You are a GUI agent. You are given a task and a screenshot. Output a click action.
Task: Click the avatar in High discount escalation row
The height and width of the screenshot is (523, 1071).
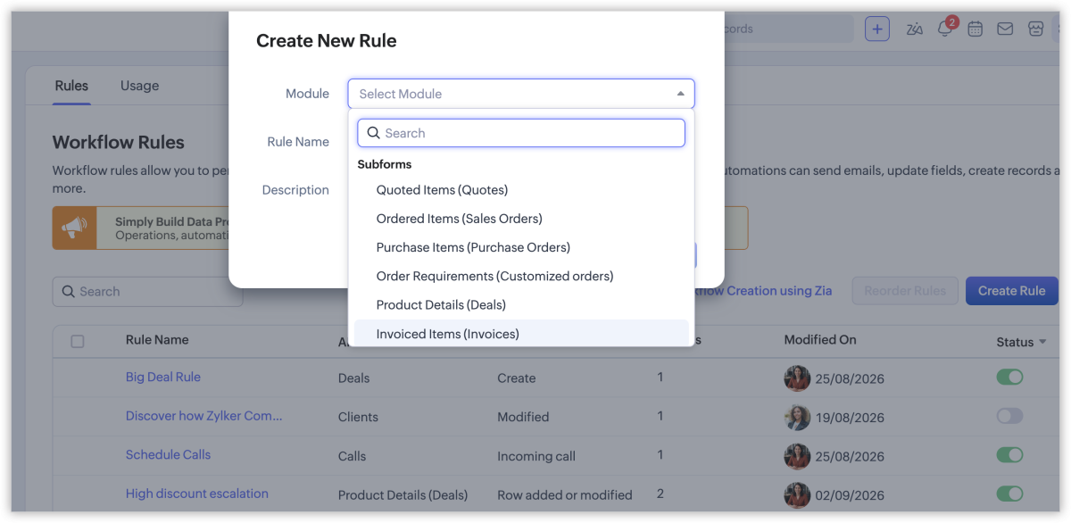tap(797, 494)
